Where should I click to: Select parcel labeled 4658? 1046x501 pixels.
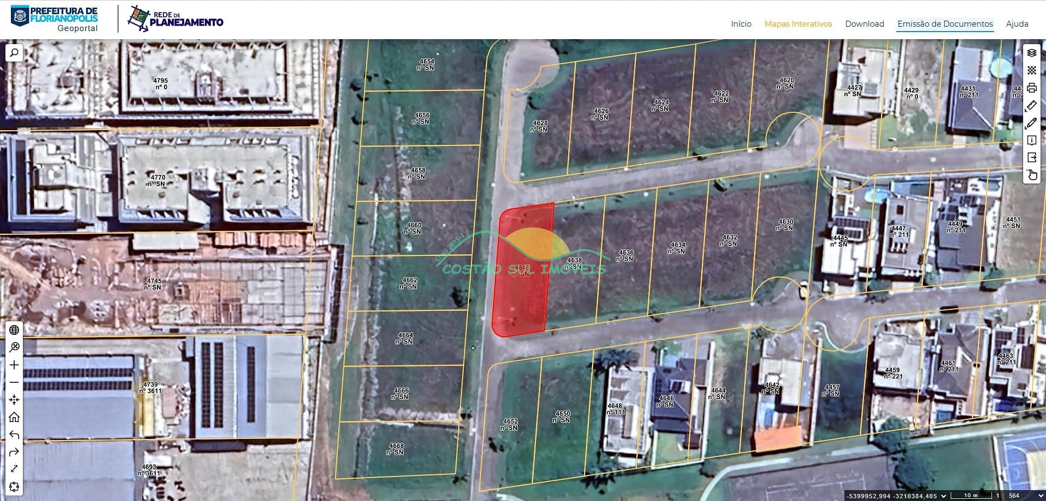[x=417, y=173]
